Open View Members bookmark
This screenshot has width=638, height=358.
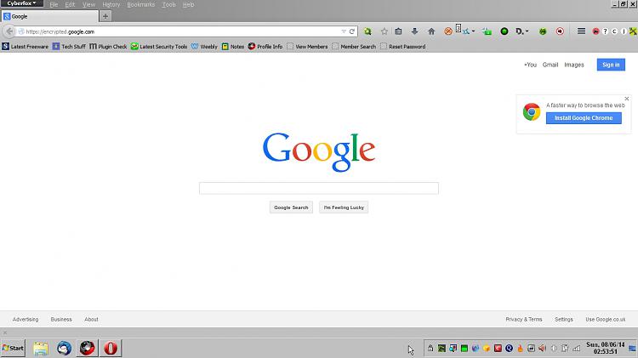pos(307,47)
